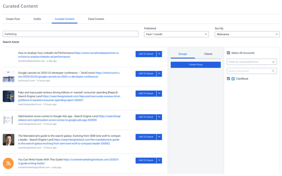The width and height of the screenshot is (282, 176).
Task: Open the contentmarketinginstitute guide-writing-faster link
Action: click(x=68, y=162)
